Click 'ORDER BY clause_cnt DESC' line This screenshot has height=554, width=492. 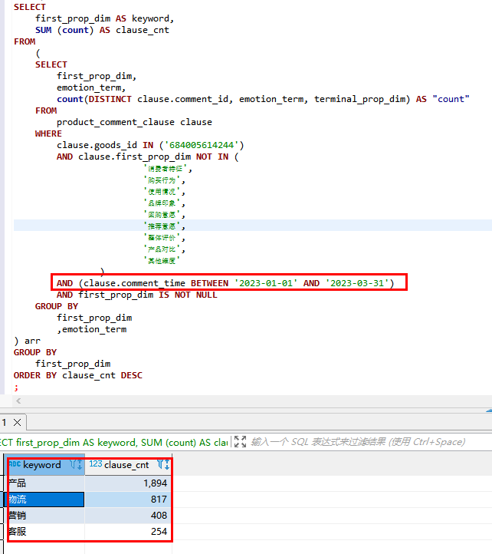point(78,375)
